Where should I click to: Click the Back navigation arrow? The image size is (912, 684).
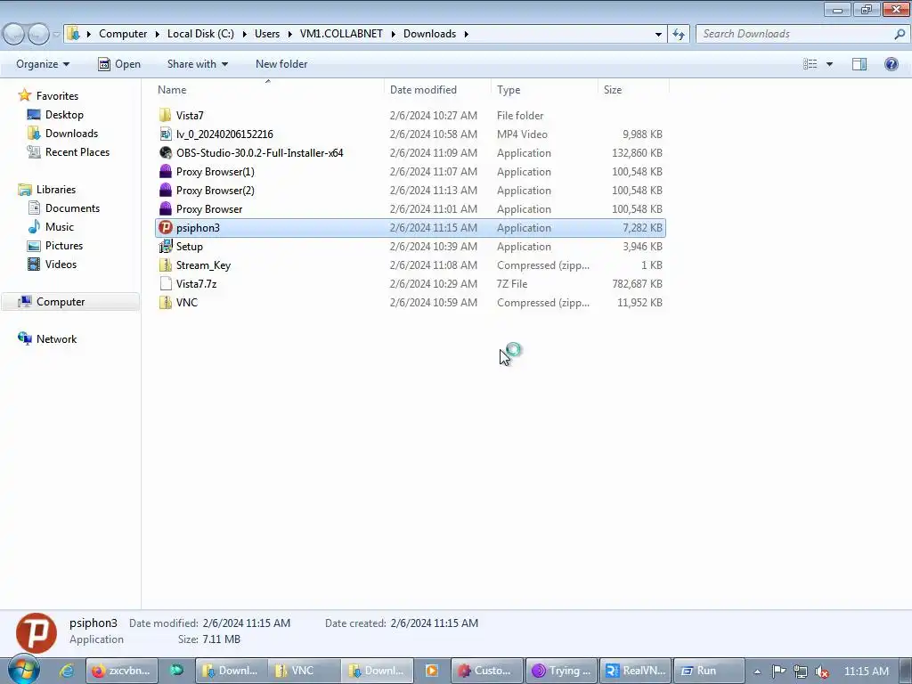14,35
